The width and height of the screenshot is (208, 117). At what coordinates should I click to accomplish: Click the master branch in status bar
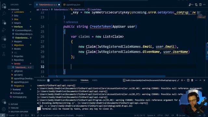[x=11, y=115]
